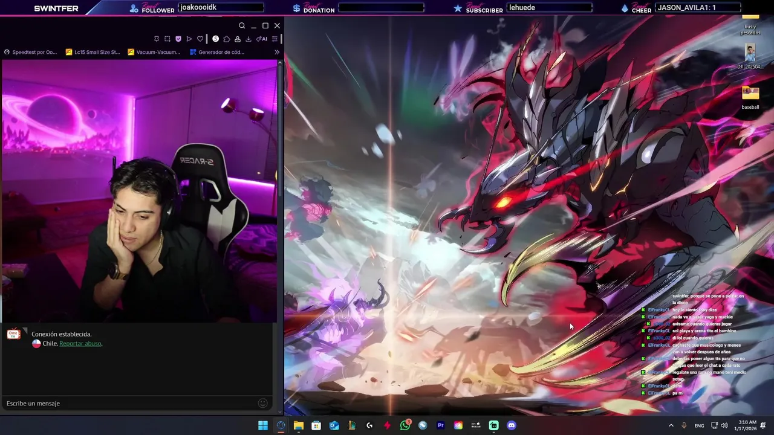Expand the bookmarks overflow chevron

pos(277,52)
